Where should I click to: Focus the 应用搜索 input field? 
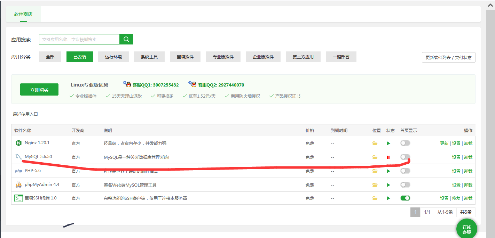tap(79, 39)
